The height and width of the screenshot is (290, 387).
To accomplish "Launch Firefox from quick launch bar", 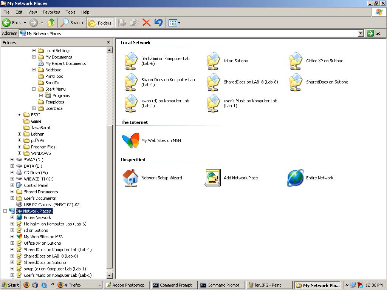I will (26, 285).
